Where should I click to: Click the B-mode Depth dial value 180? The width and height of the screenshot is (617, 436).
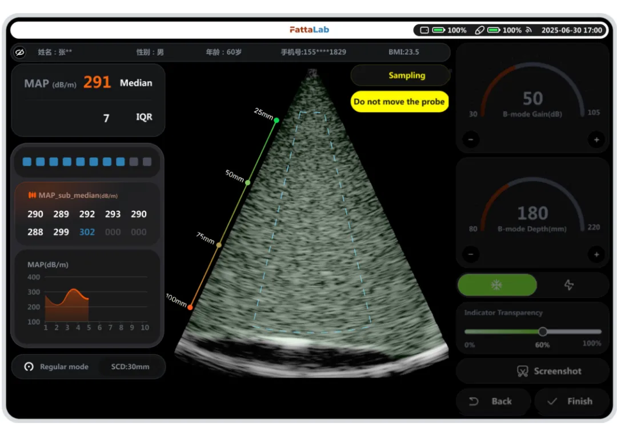pos(533,213)
